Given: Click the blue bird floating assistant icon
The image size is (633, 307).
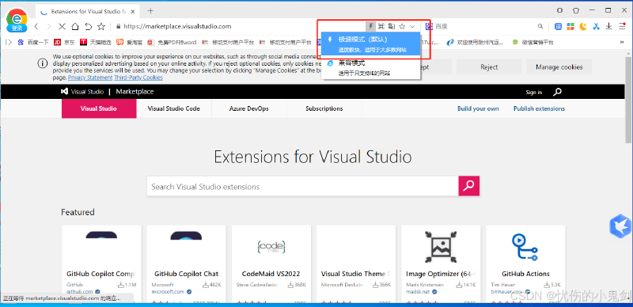Looking at the screenshot, I should [620, 226].
